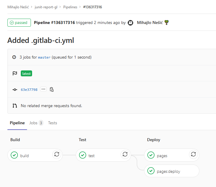Click the pages job status checkmark

click(x=151, y=155)
